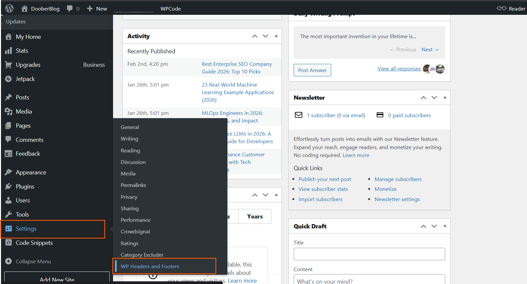The width and height of the screenshot is (527, 284).
Task: Click the Pages icon in sidebar
Action: pos(9,126)
